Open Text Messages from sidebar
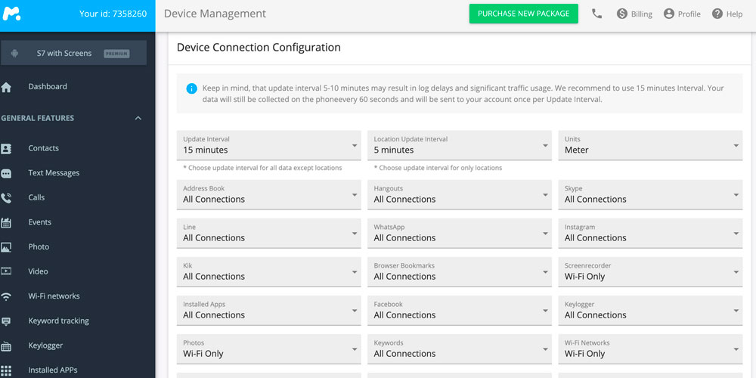 click(x=54, y=173)
